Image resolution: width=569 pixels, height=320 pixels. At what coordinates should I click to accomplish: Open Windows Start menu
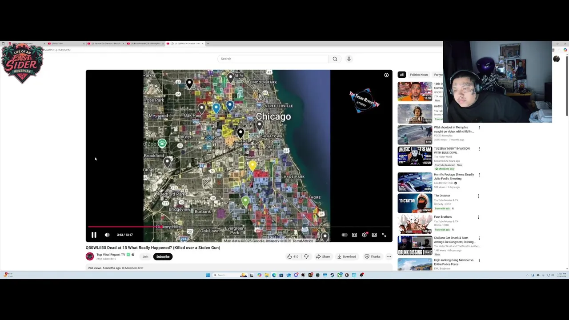pyautogui.click(x=208, y=275)
